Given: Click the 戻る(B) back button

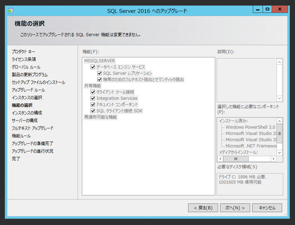Looking at the screenshot, I should tap(203, 208).
